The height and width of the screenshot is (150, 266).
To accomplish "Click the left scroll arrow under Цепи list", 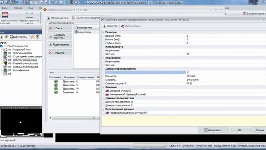I will (50, 118).
